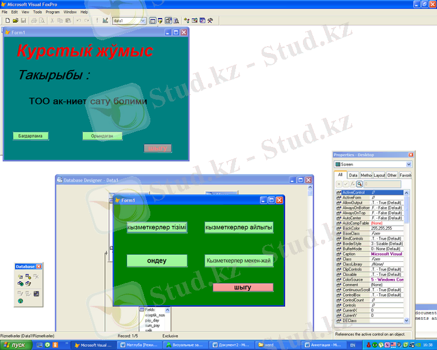This screenshot has width=437, height=350.
Task: Click the Database Designer vertical scrollbar up arrow
Action: 310,187
